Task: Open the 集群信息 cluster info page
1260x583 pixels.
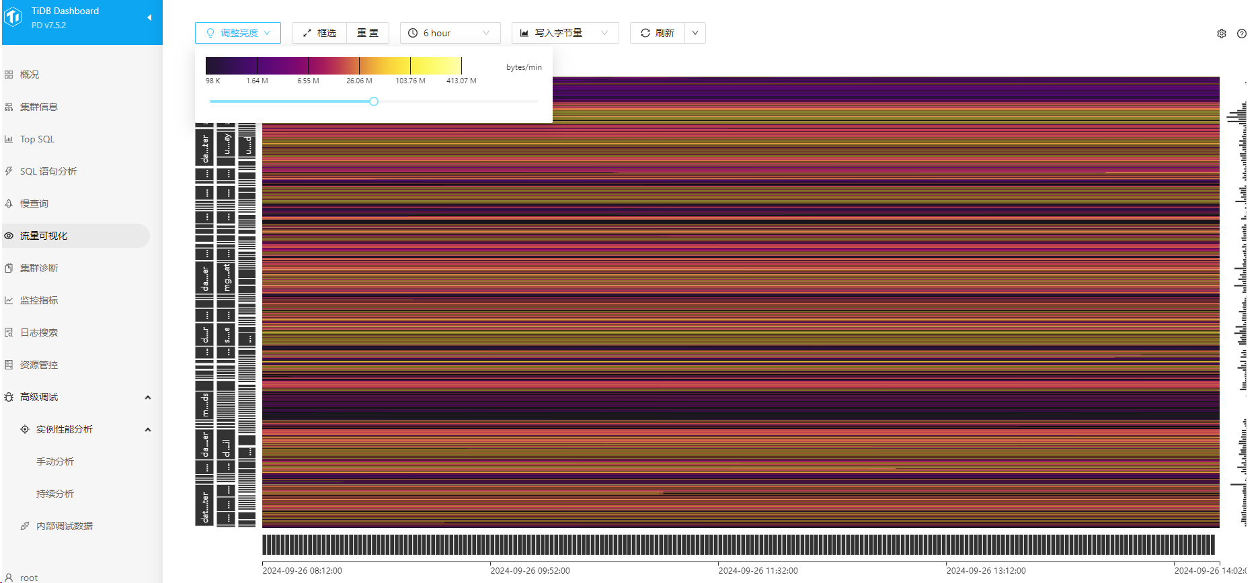Action: 38,107
